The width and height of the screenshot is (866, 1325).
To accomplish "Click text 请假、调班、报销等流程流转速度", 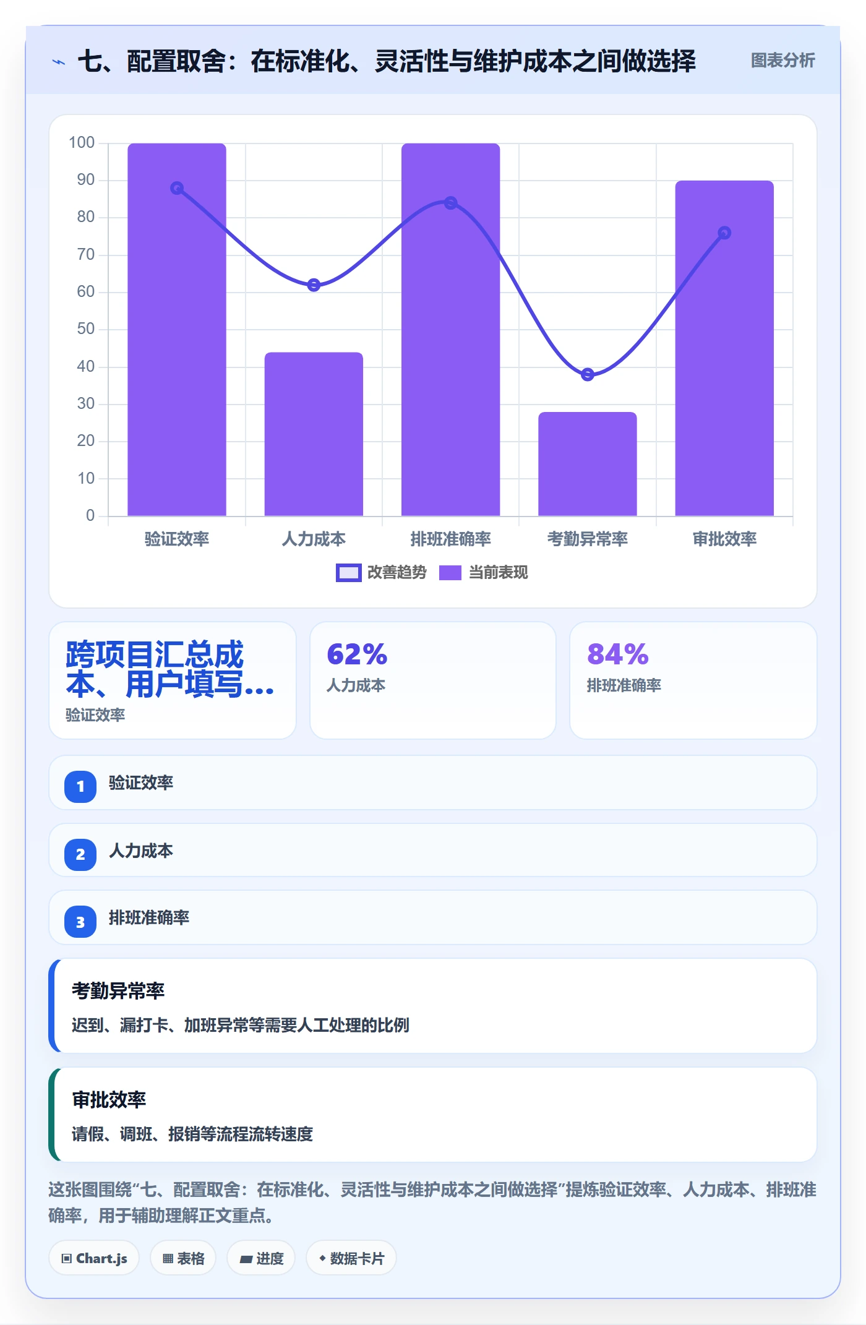I will click(x=192, y=1134).
